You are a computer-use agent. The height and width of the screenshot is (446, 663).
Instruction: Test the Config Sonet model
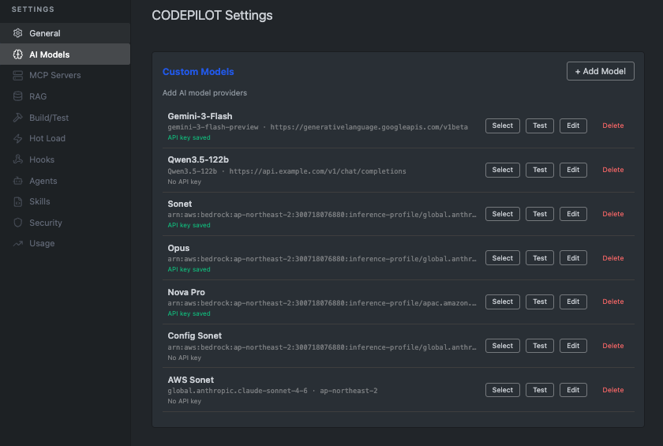(540, 346)
